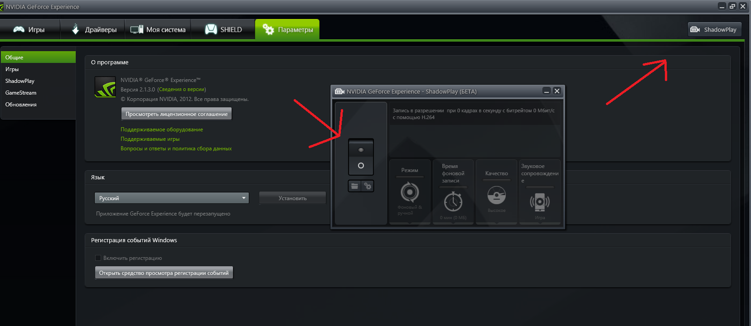The height and width of the screenshot is (326, 751).
Task: Select Общие in the sidebar
Action: tap(38, 57)
